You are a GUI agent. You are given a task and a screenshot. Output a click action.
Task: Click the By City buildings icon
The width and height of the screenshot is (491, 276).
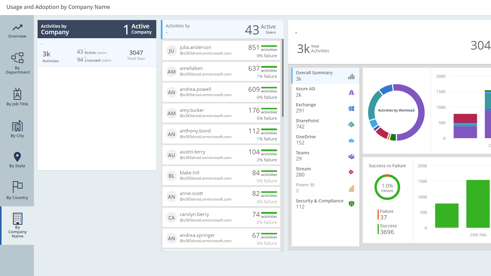[17, 126]
